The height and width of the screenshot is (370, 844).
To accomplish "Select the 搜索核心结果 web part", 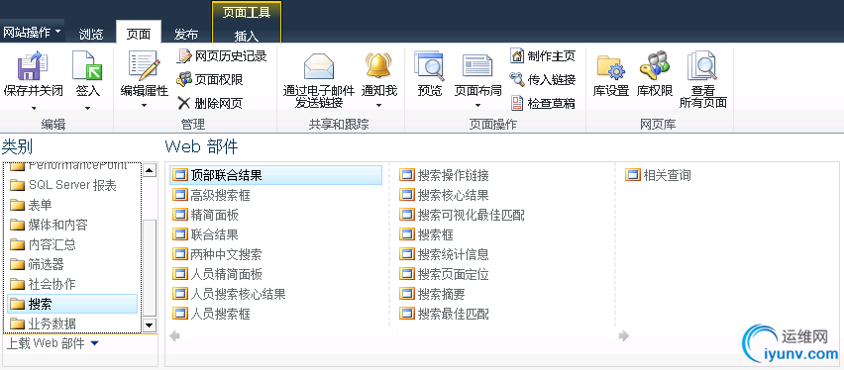I will click(445, 195).
